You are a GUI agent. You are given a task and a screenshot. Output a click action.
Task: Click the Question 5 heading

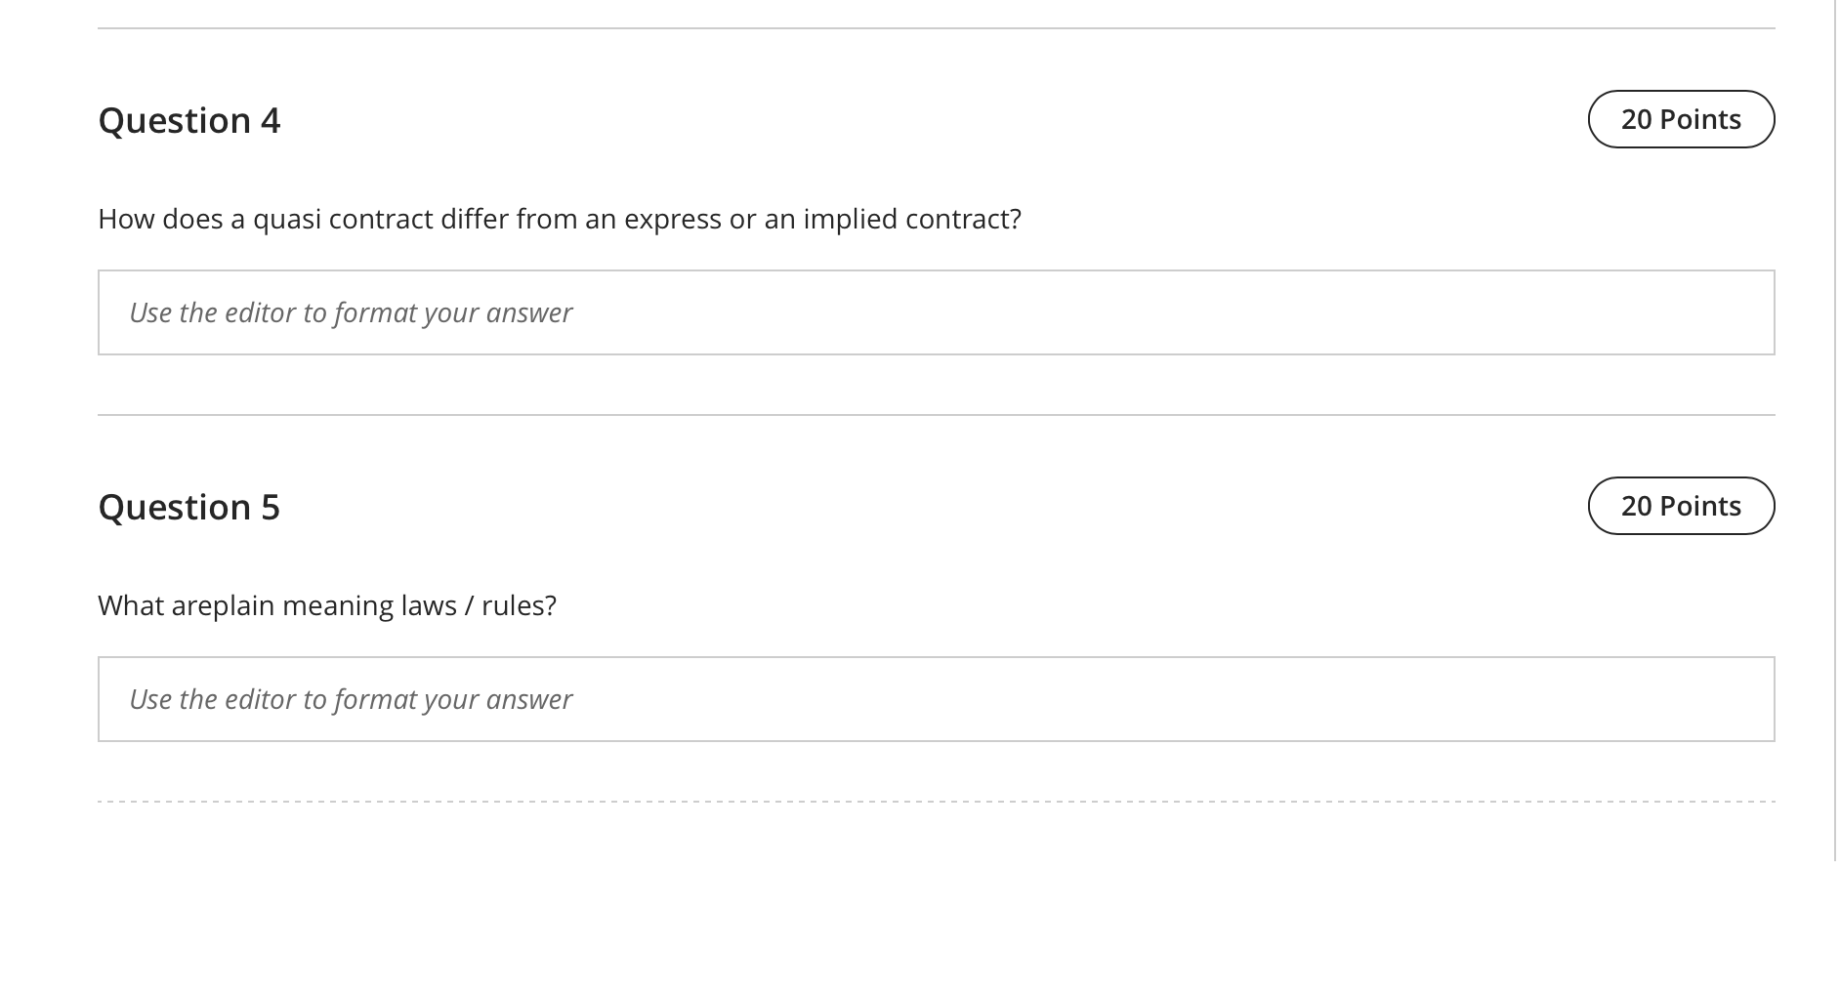tap(189, 506)
